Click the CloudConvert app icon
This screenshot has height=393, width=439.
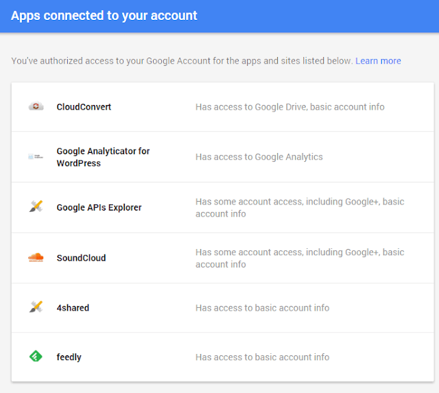tap(36, 107)
